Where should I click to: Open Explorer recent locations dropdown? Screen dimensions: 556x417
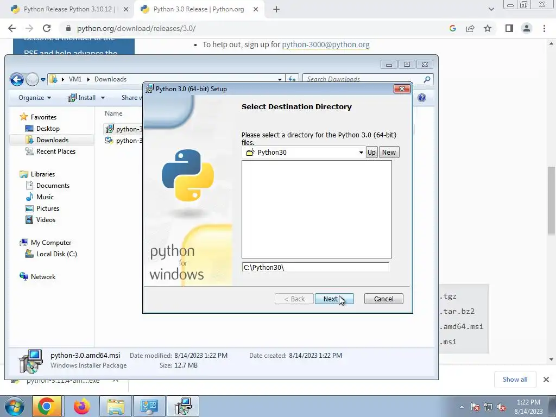point(43,79)
